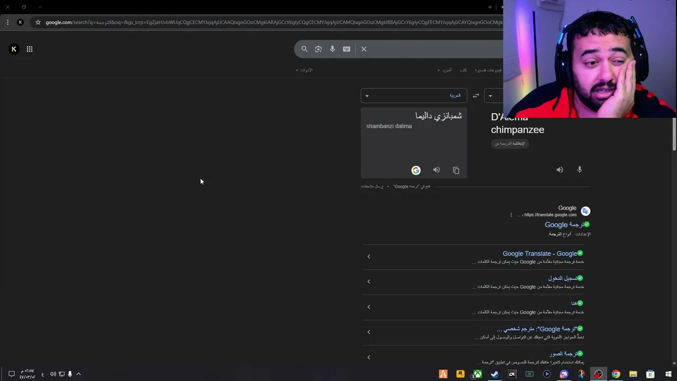Click the send feedback link إرسال ملاحظات

pyautogui.click(x=372, y=186)
